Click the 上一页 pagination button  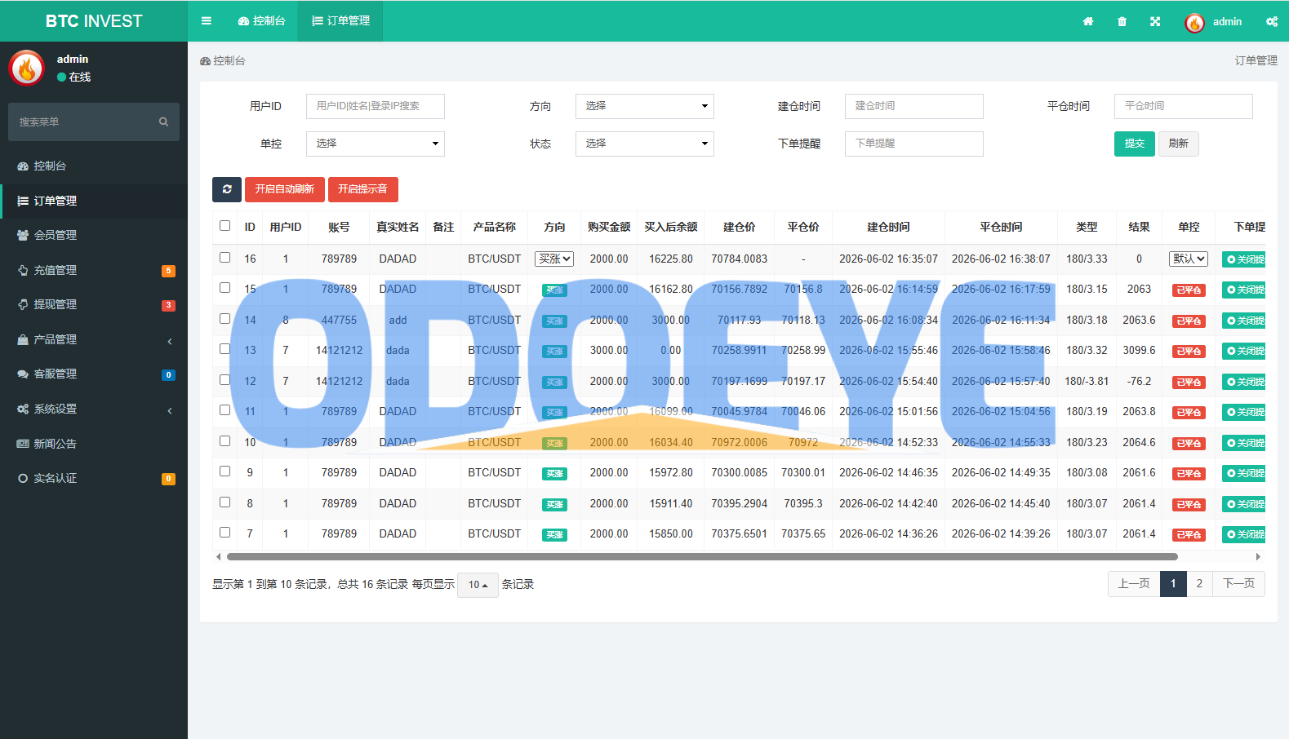pos(1134,584)
